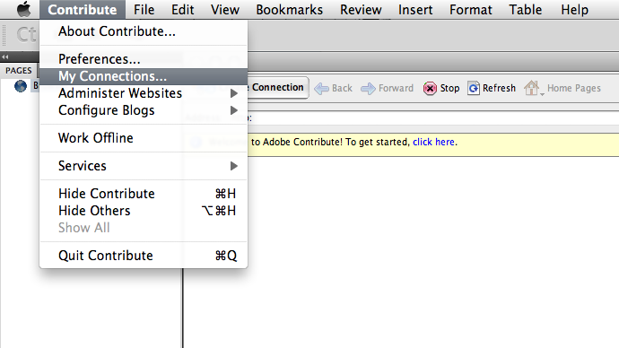Viewport: 619px width, 348px height.
Task: Open the Contribute menu
Action: (83, 10)
